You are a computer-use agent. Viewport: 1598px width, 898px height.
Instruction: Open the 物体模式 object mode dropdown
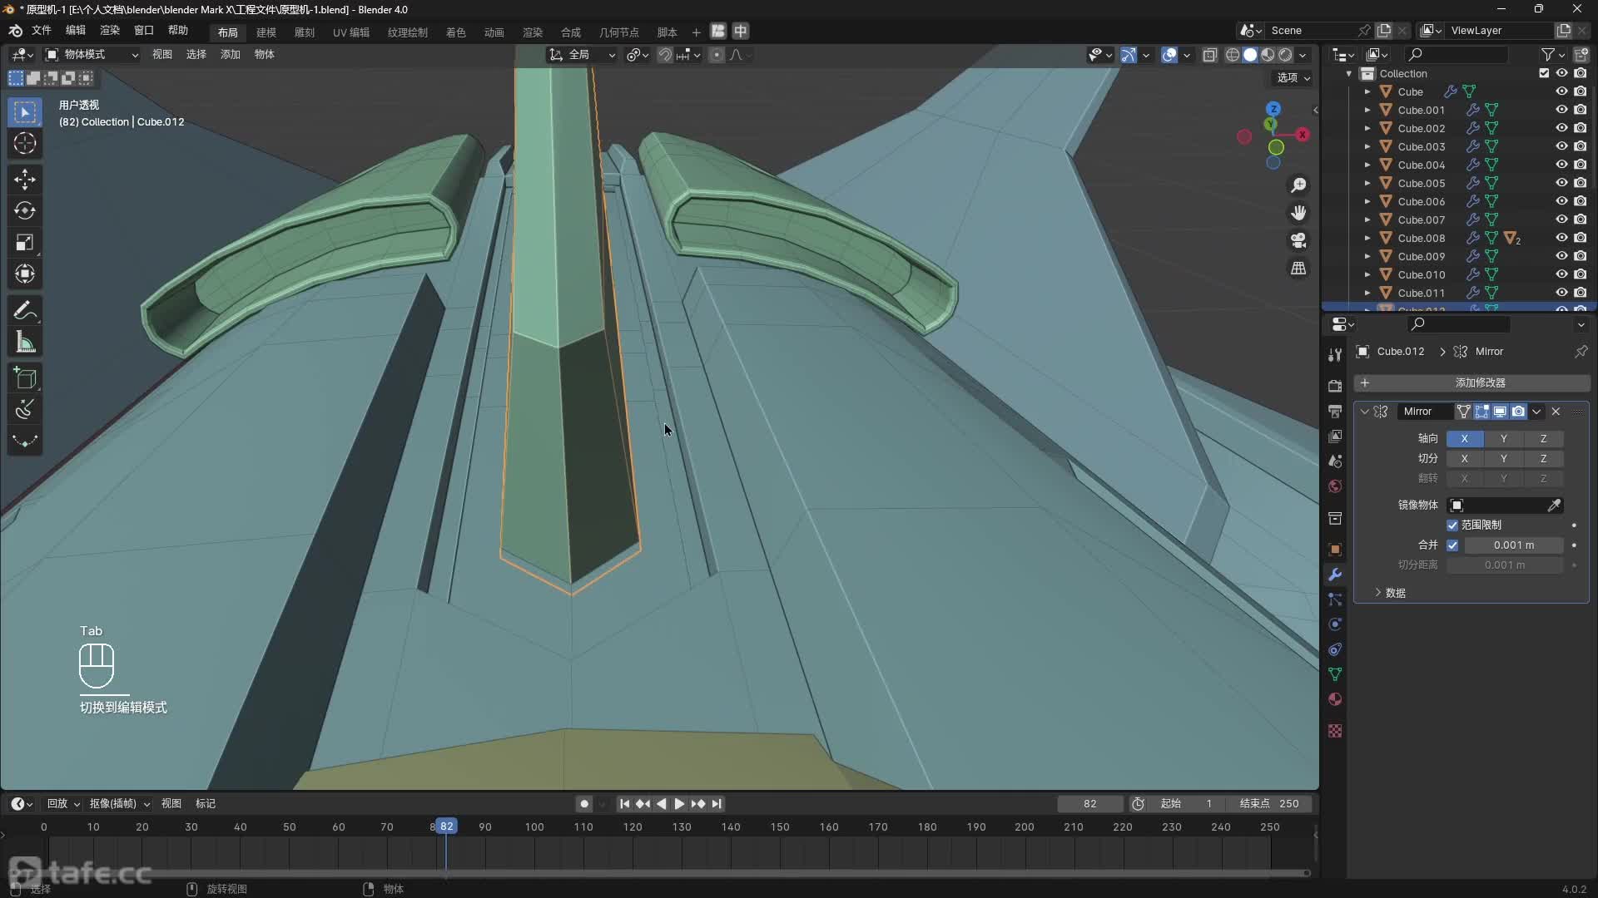(x=92, y=55)
